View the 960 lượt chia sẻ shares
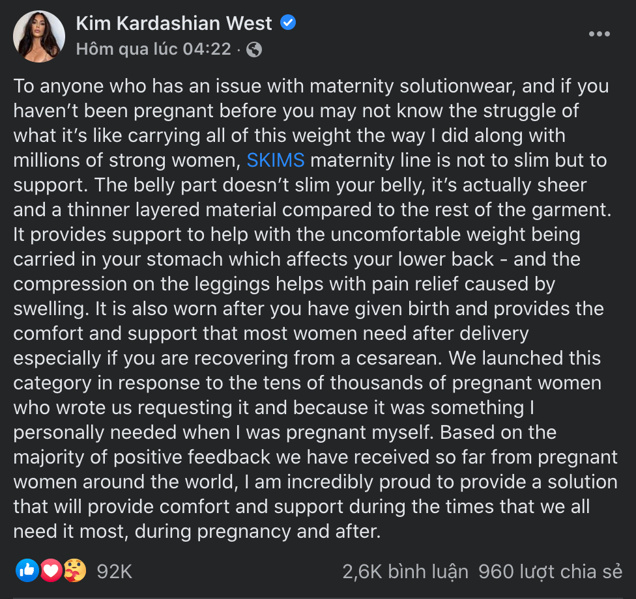 550,572
